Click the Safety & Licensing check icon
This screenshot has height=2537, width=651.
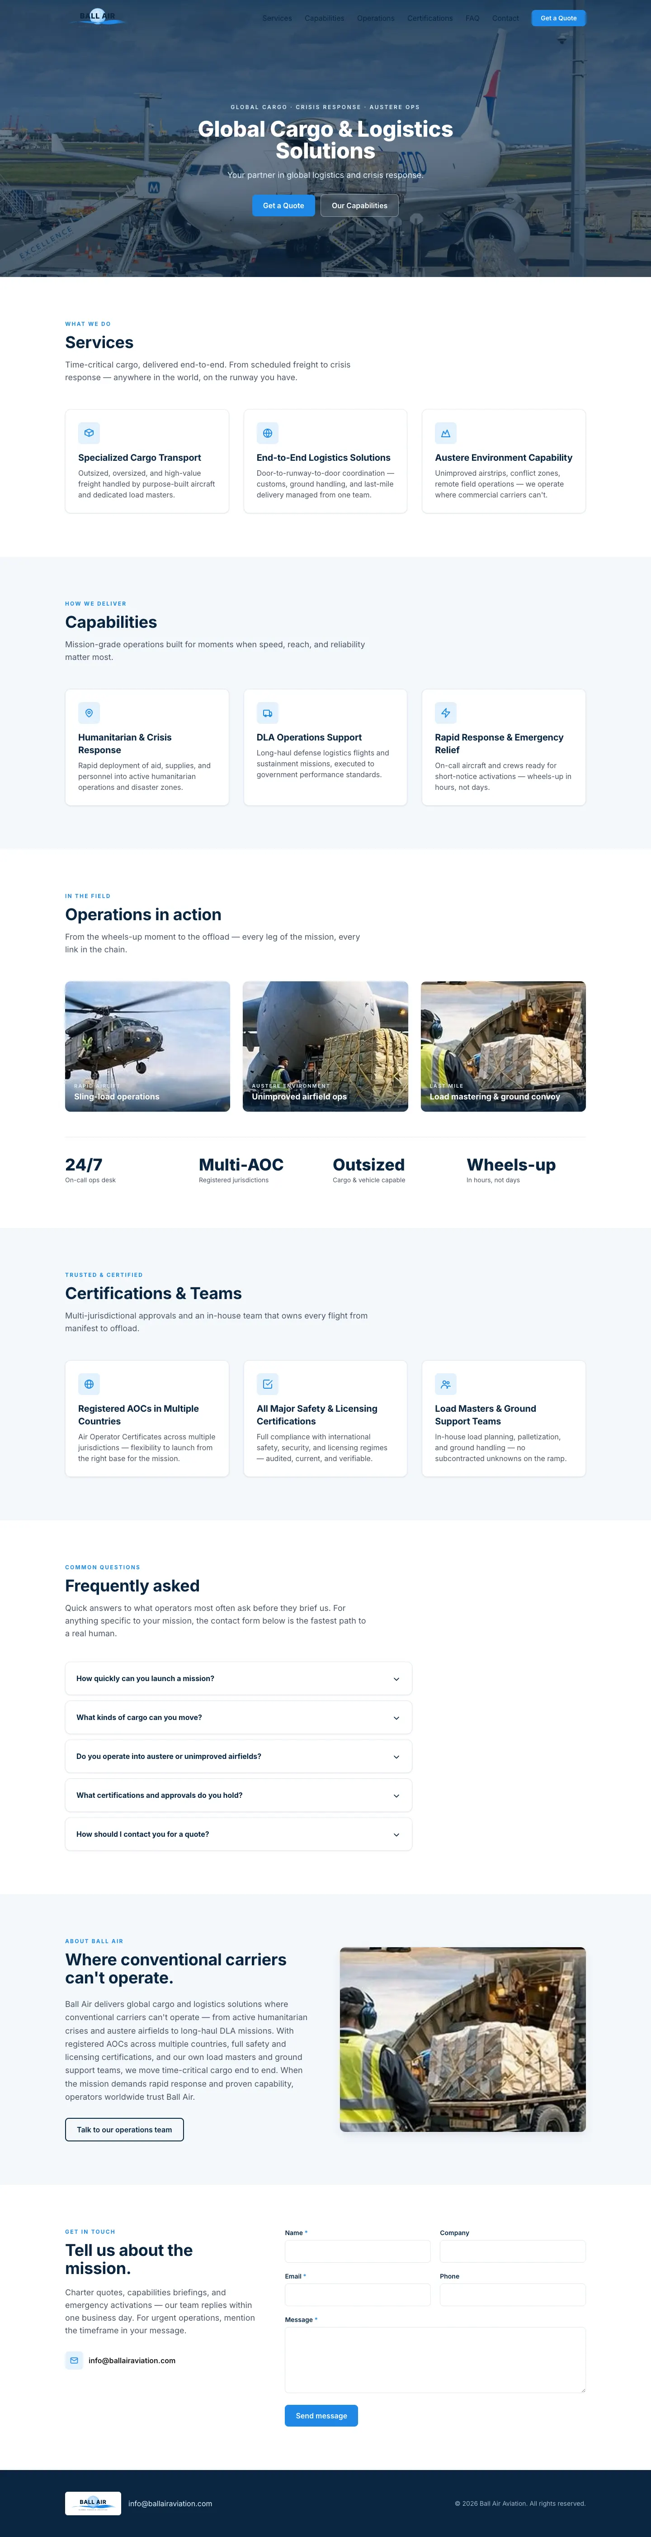coord(268,1385)
